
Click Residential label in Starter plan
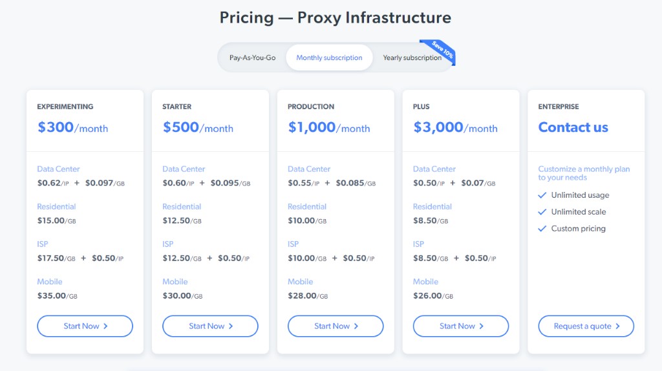coord(182,206)
